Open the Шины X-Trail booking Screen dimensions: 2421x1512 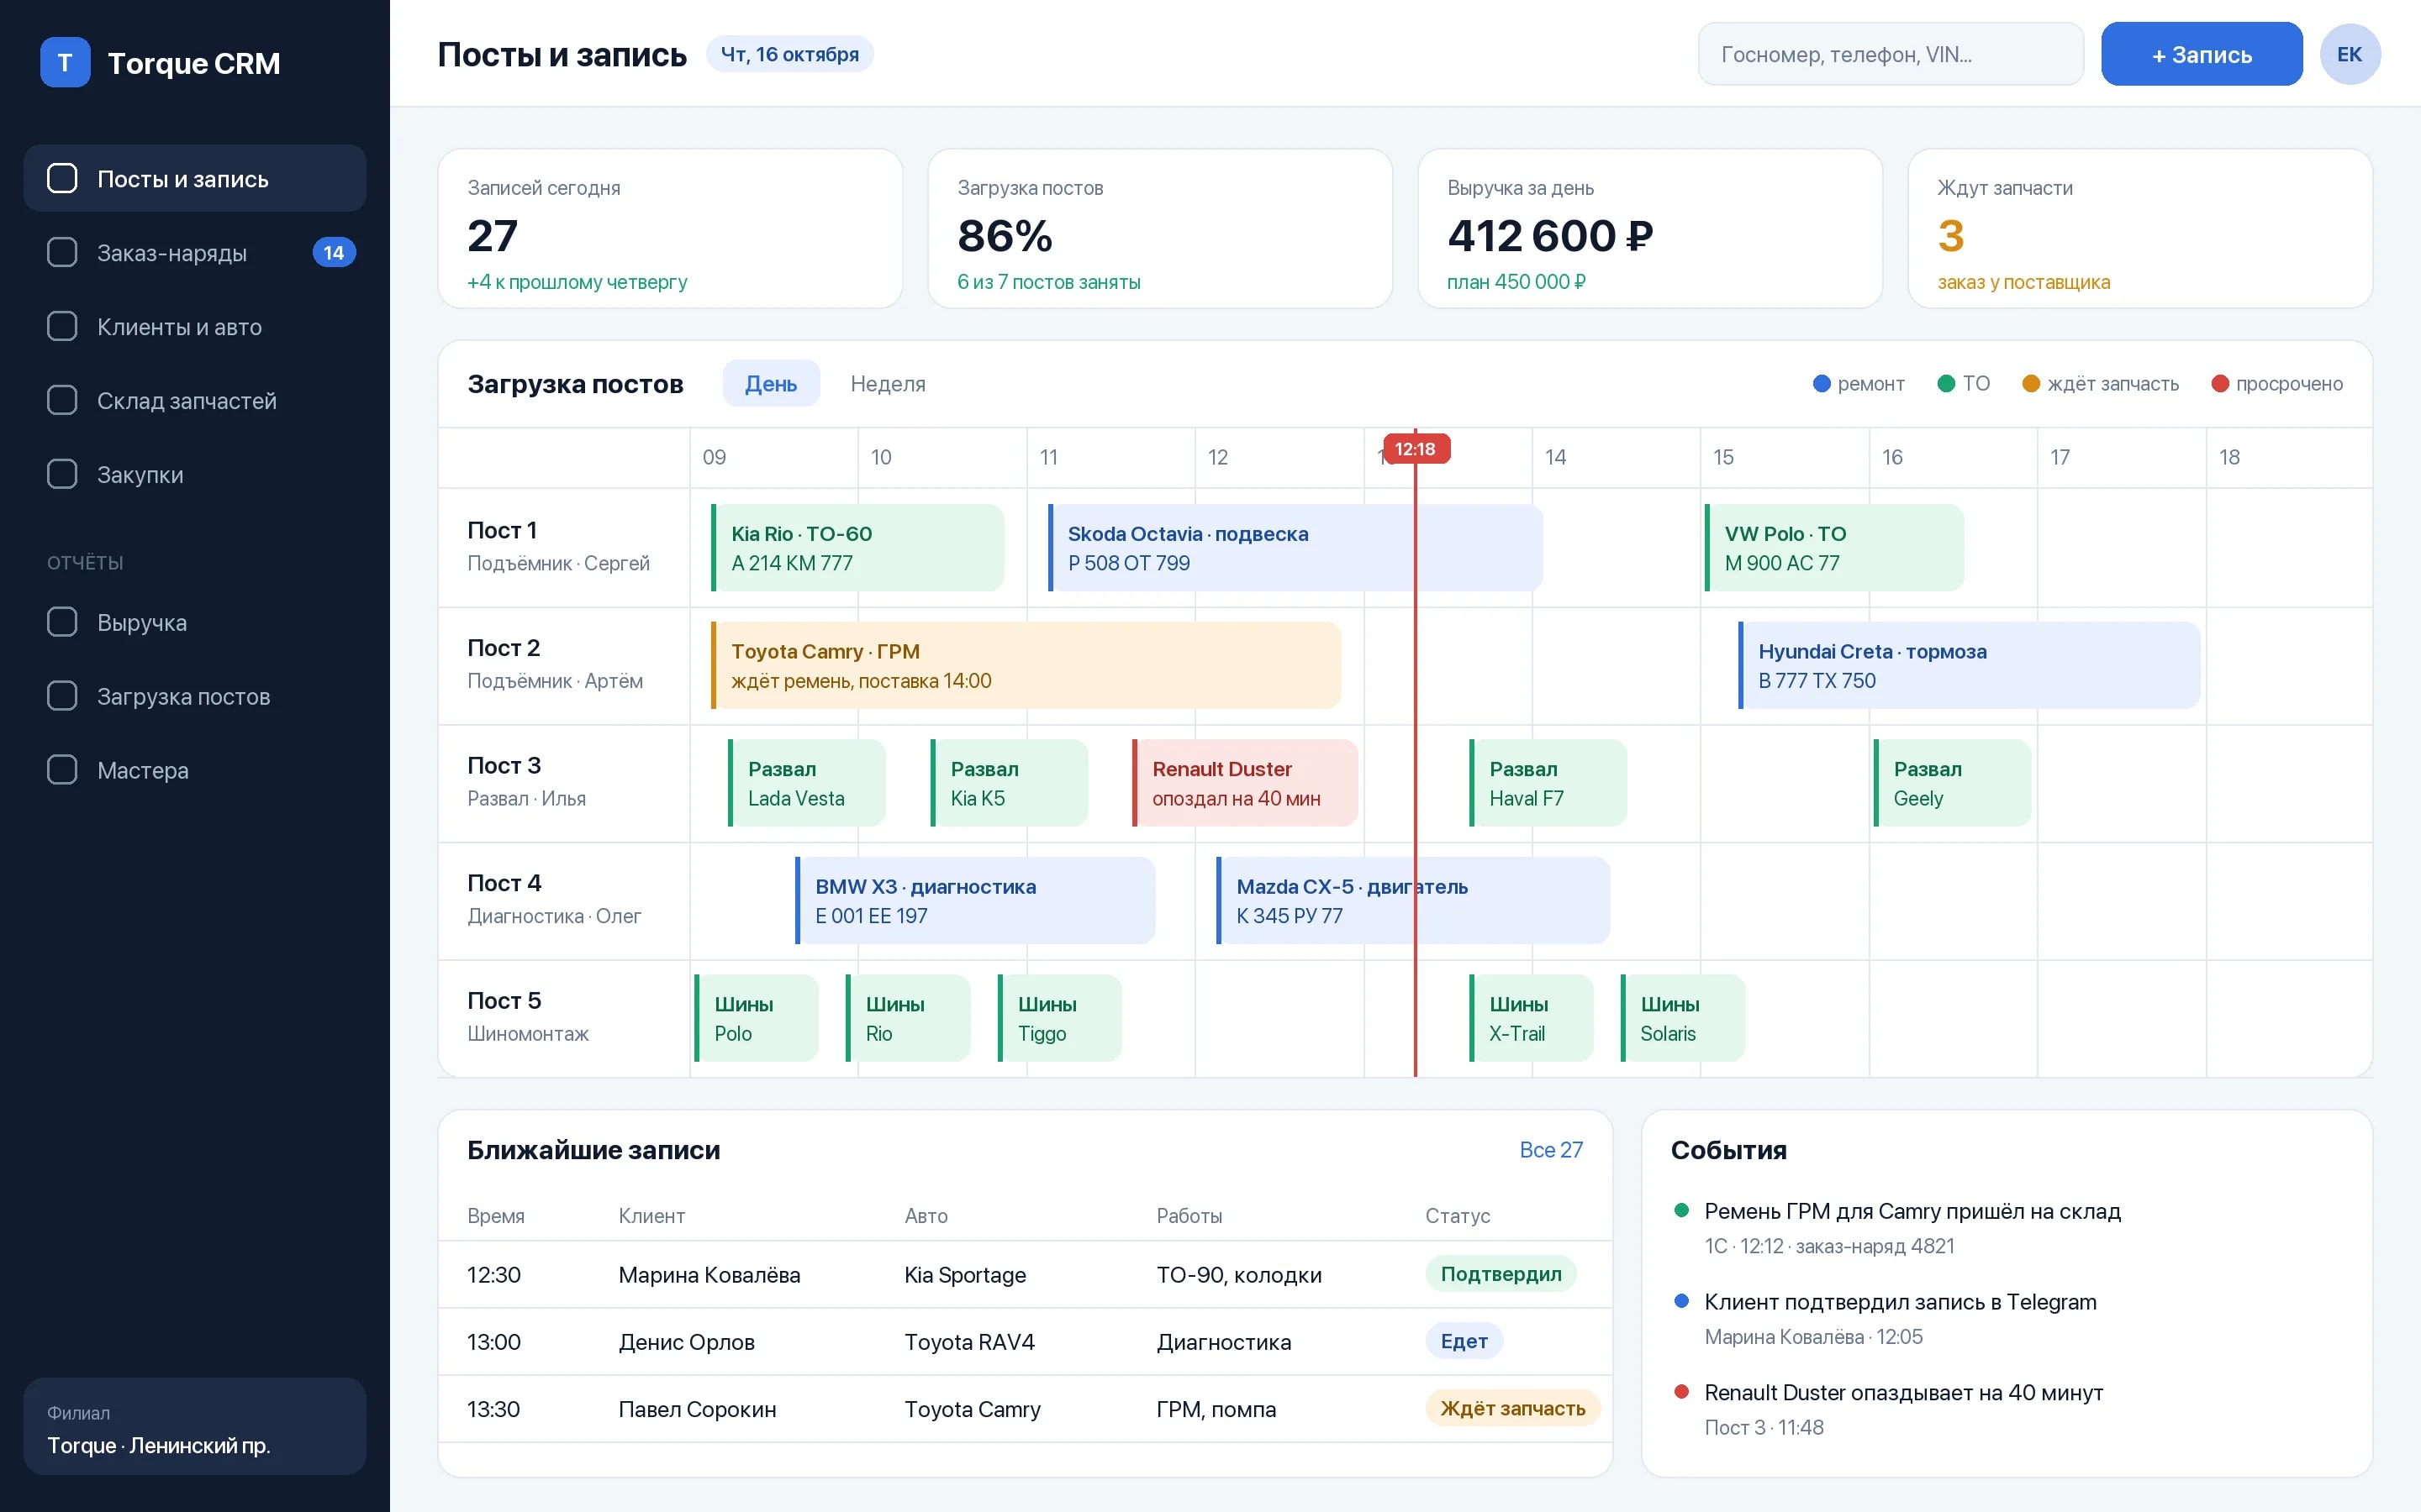tap(1532, 1018)
